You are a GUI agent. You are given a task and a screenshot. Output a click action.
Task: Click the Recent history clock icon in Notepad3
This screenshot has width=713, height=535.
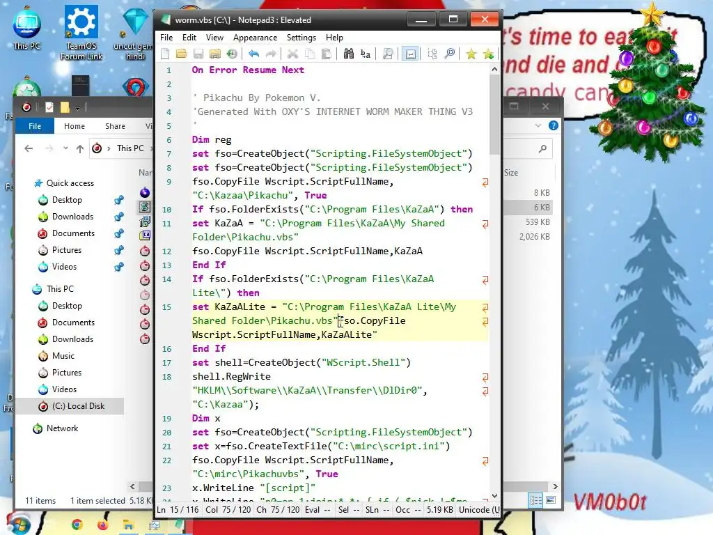[232, 54]
